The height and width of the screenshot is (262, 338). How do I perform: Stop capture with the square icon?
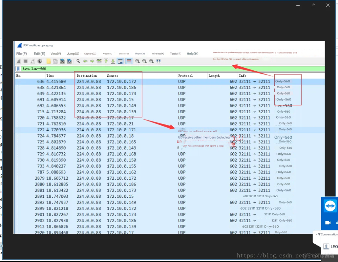(26, 61)
